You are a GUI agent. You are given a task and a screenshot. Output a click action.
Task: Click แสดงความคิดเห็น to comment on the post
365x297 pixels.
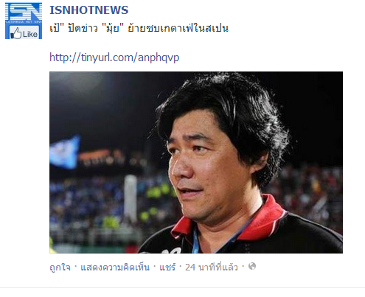115,267
